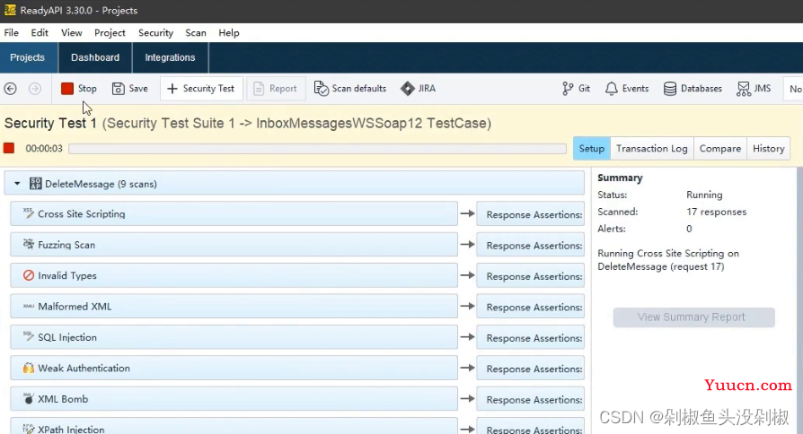The image size is (803, 434).
Task: Click the red stop square beside timer
Action: tap(9, 148)
